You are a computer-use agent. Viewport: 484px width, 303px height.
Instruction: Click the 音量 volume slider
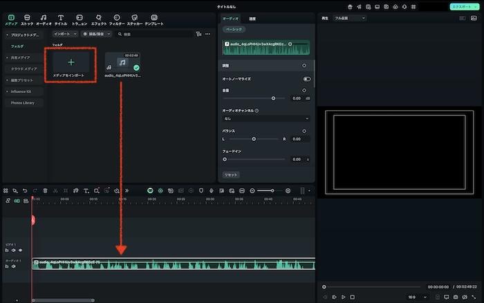(x=273, y=98)
